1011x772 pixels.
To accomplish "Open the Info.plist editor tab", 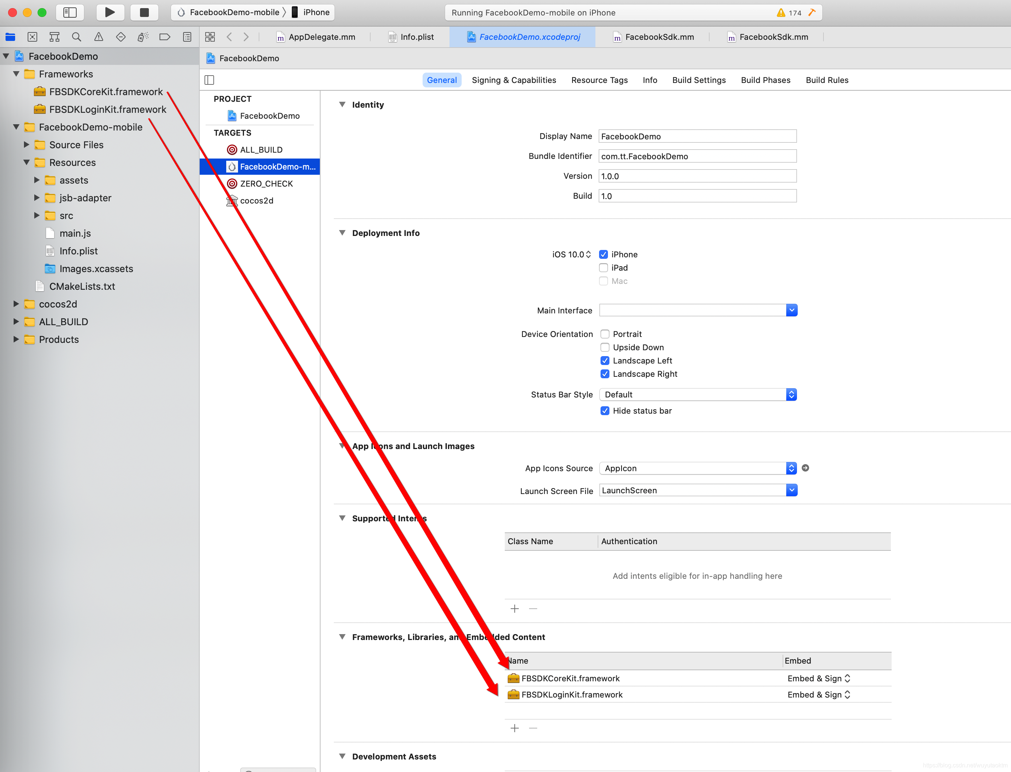I will pyautogui.click(x=411, y=37).
